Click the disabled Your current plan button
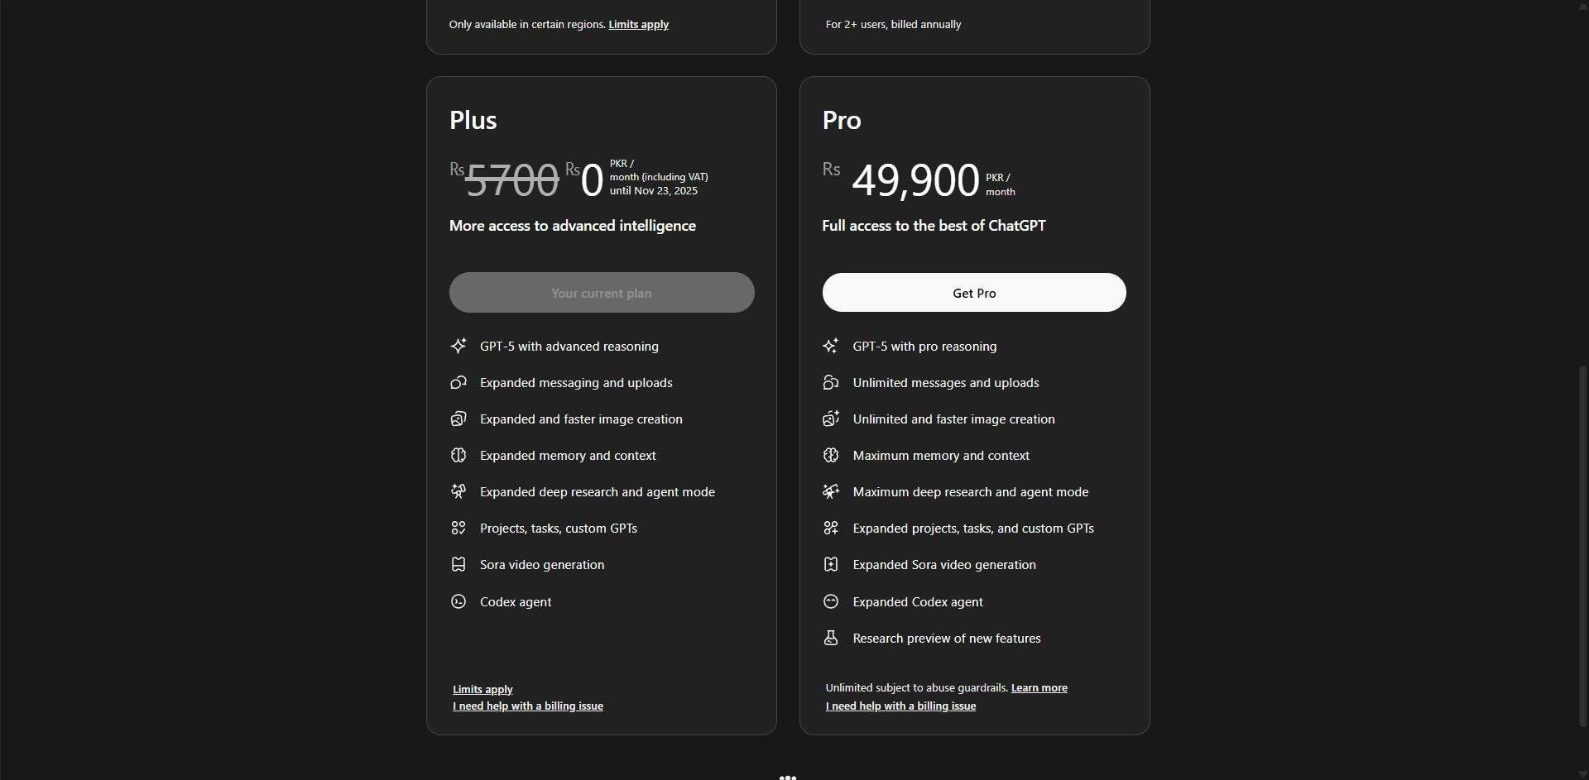Screen dimensions: 1589x780 (602, 293)
